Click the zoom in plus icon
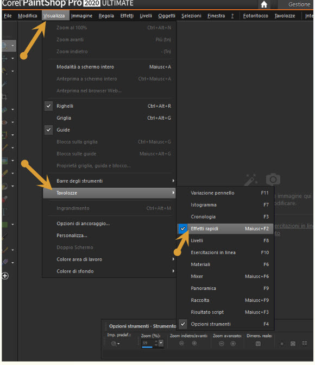315x365 pixels. coord(194,343)
